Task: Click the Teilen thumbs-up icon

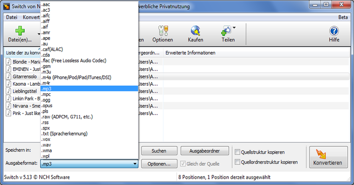Action: [226, 31]
